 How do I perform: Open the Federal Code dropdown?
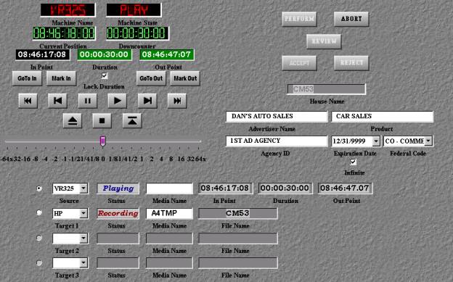[428, 141]
